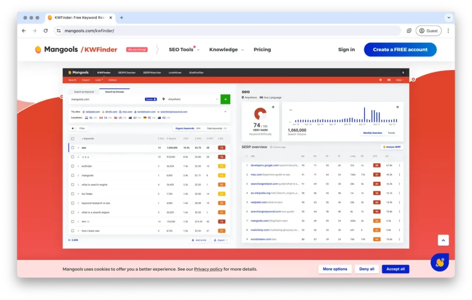Deny all cookies
Screen dimensions: 472x300
coord(366,269)
